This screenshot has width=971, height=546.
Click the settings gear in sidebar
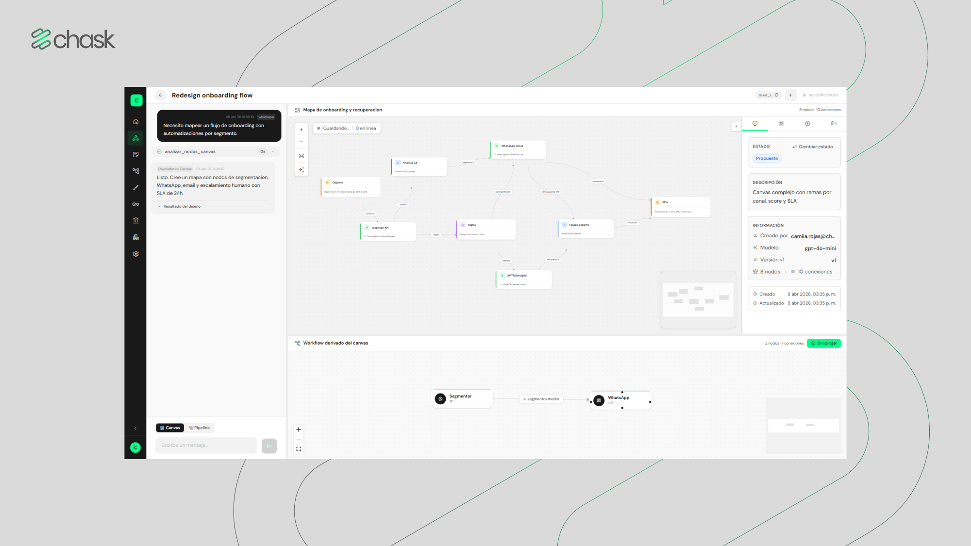pos(136,254)
